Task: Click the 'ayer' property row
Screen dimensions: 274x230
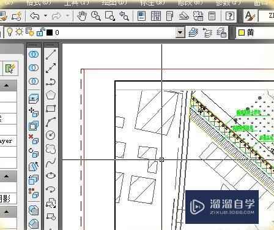Action: point(8,141)
